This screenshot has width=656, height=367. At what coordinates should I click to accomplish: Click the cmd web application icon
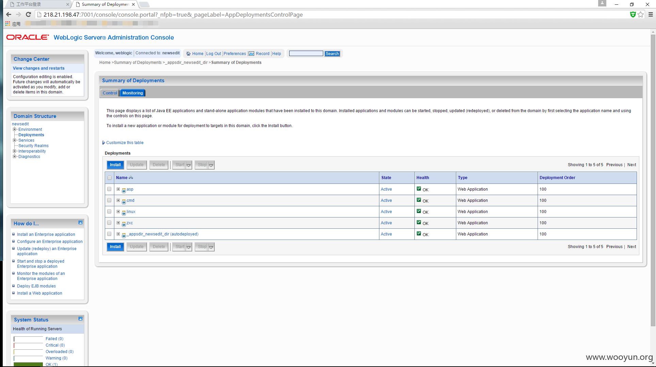pos(124,202)
